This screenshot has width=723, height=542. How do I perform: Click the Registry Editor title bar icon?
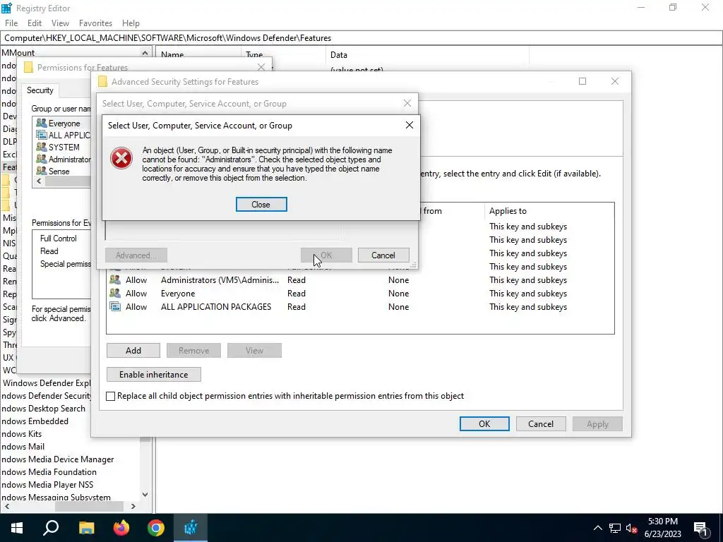[6, 8]
